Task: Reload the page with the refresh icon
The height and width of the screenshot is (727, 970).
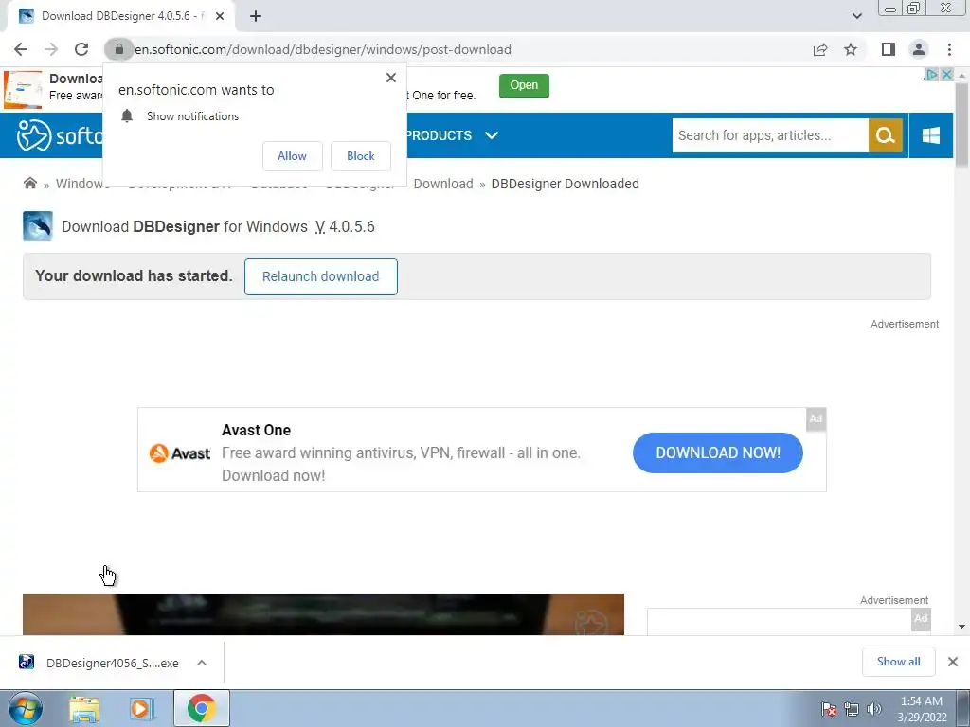Action: pyautogui.click(x=81, y=49)
